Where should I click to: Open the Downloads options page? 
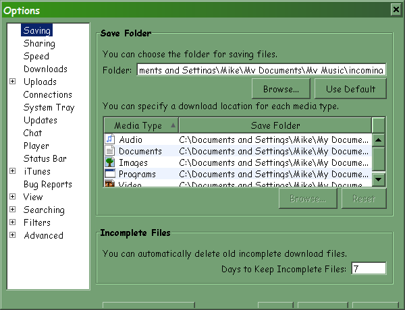[45, 69]
